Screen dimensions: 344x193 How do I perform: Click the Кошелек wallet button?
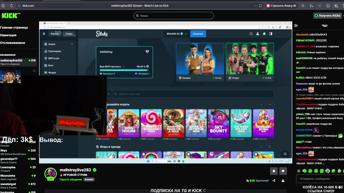[198, 34]
